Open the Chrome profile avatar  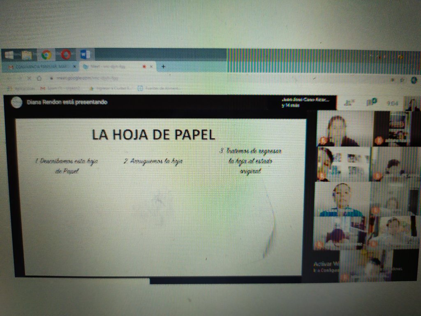point(413,80)
